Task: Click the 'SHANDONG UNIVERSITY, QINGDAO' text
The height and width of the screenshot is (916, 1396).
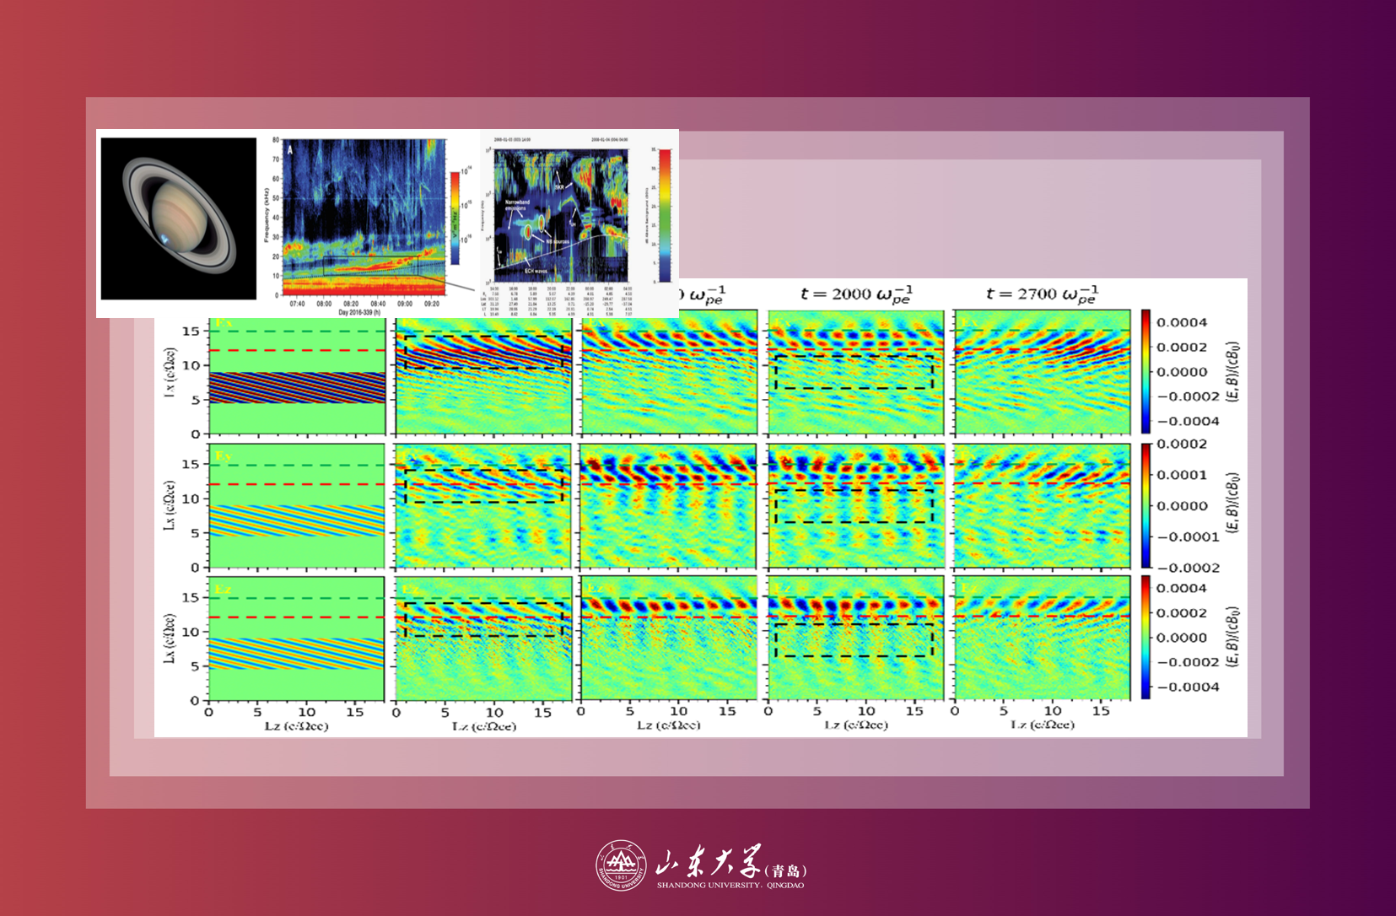Action: point(730,886)
